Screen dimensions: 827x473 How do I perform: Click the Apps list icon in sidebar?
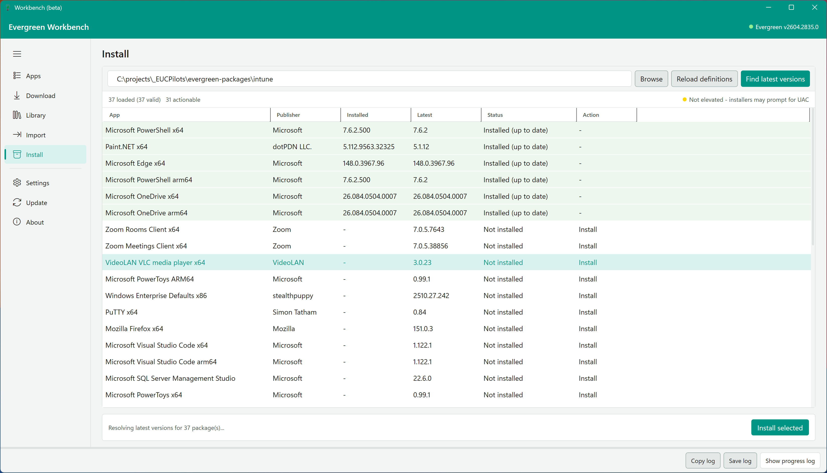coord(17,76)
